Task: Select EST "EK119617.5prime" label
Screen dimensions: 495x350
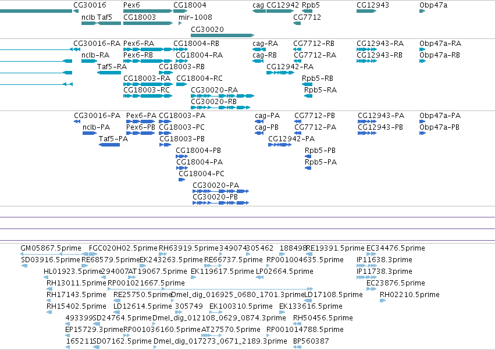Action: point(223,272)
